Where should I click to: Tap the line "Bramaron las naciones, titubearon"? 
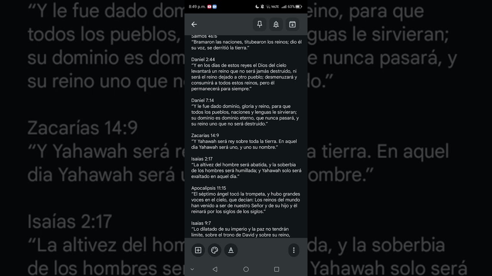pos(246,42)
